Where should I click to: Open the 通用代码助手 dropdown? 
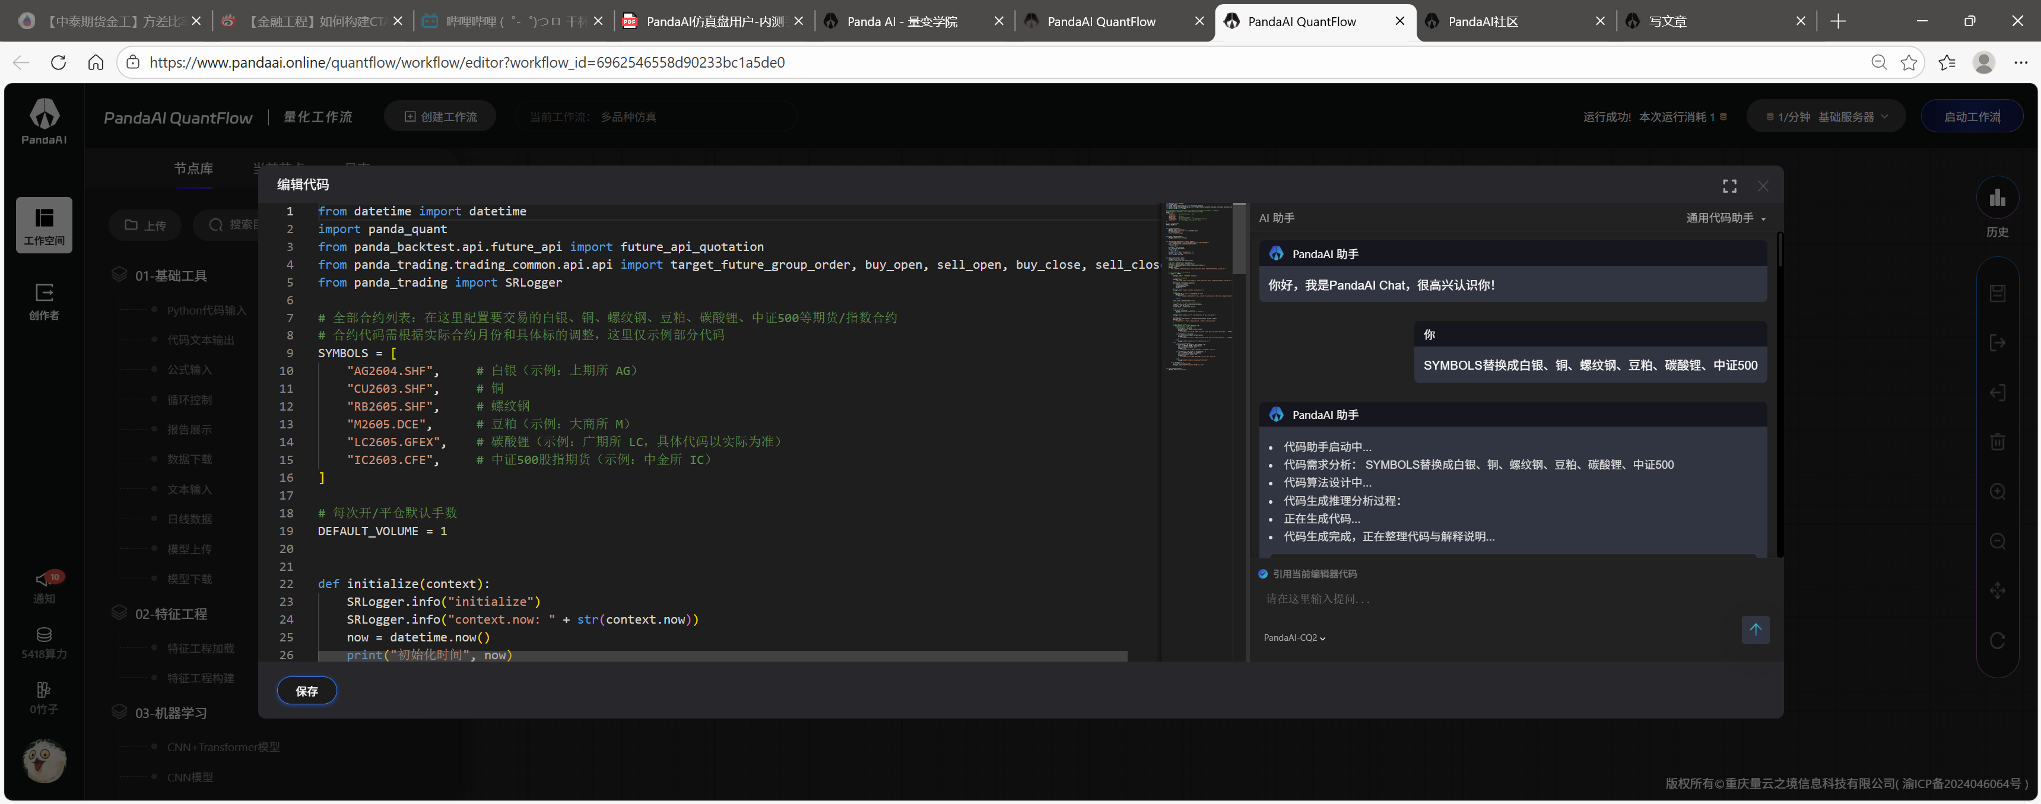point(1726,218)
